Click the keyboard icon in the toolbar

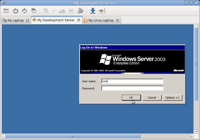[x=62, y=11]
